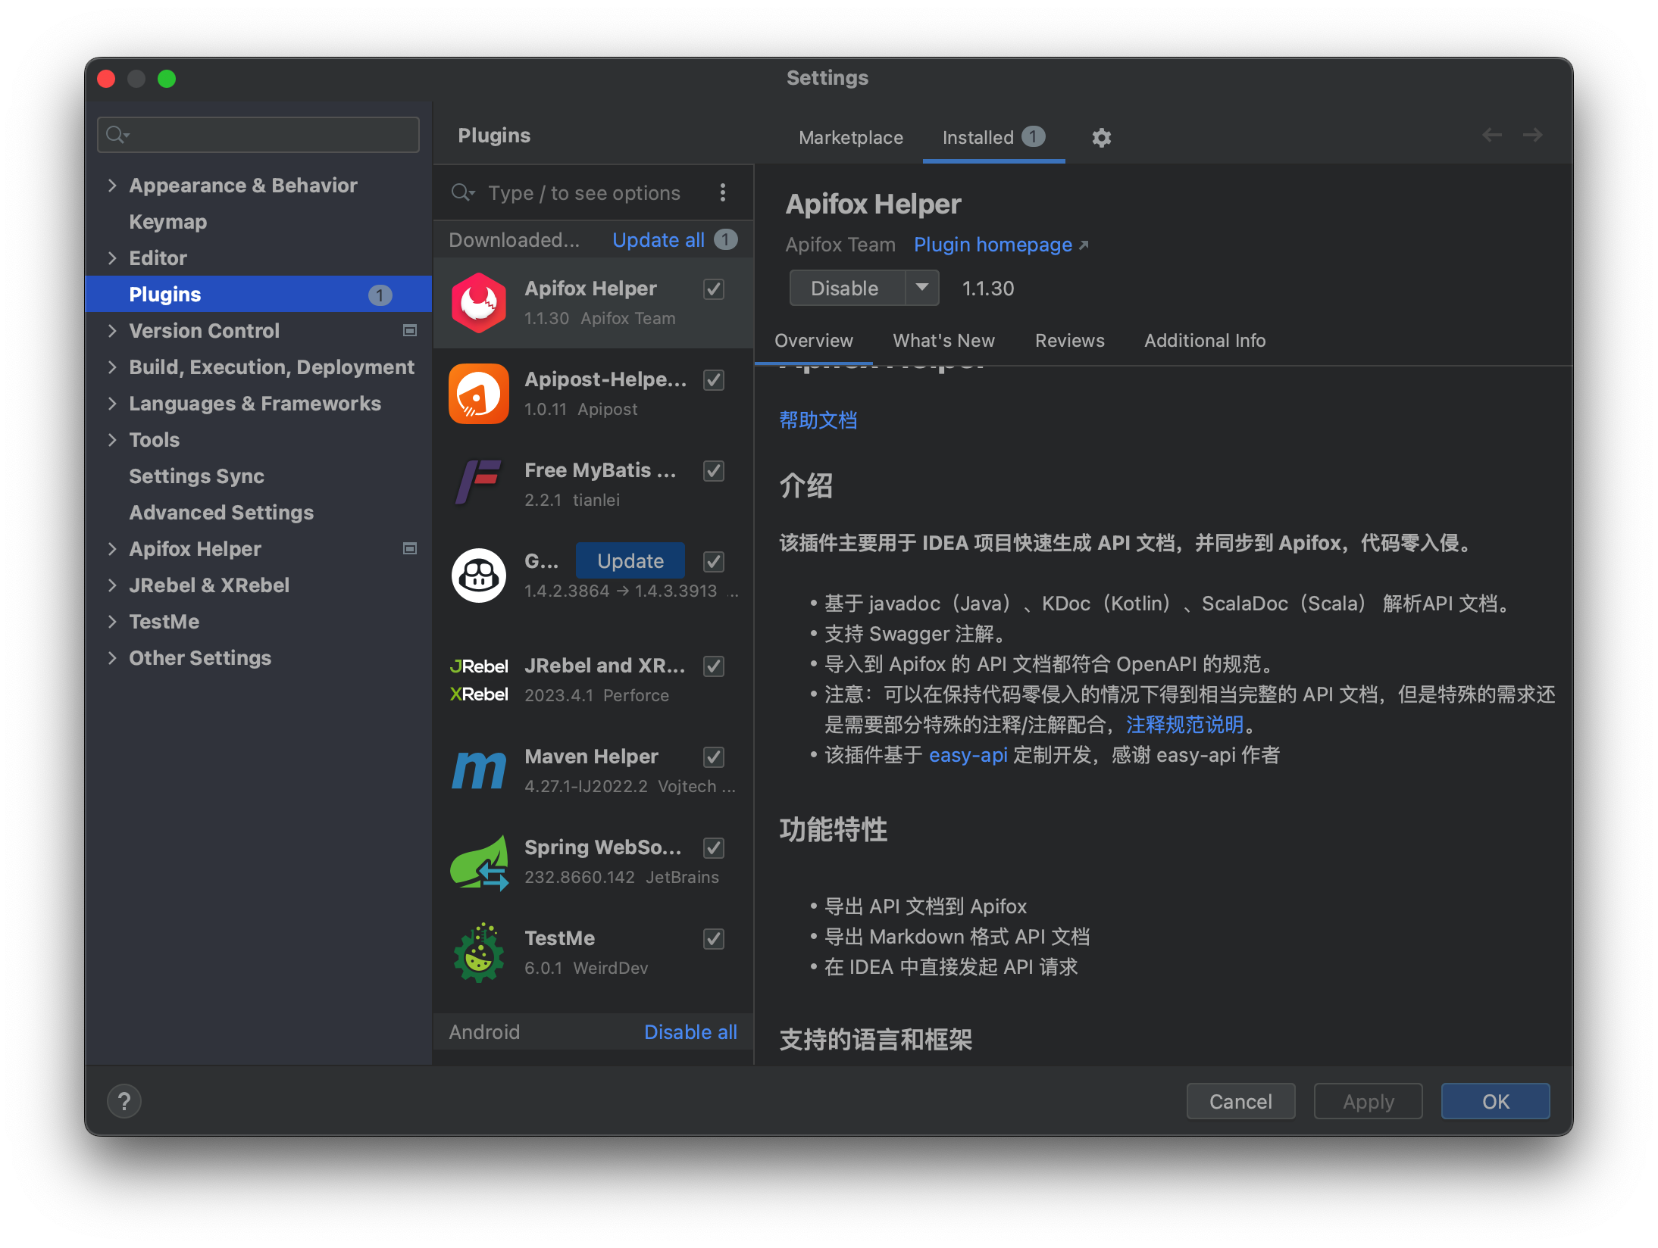Click the Installed tab count badge
The height and width of the screenshot is (1248, 1658).
pos(1033,137)
